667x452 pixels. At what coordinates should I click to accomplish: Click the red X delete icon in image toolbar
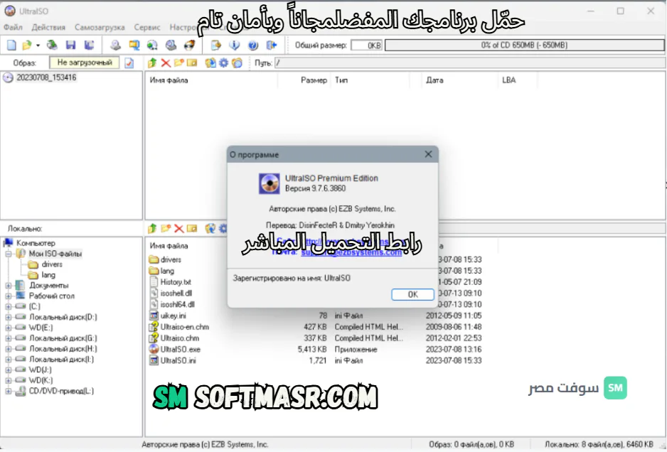[166, 63]
